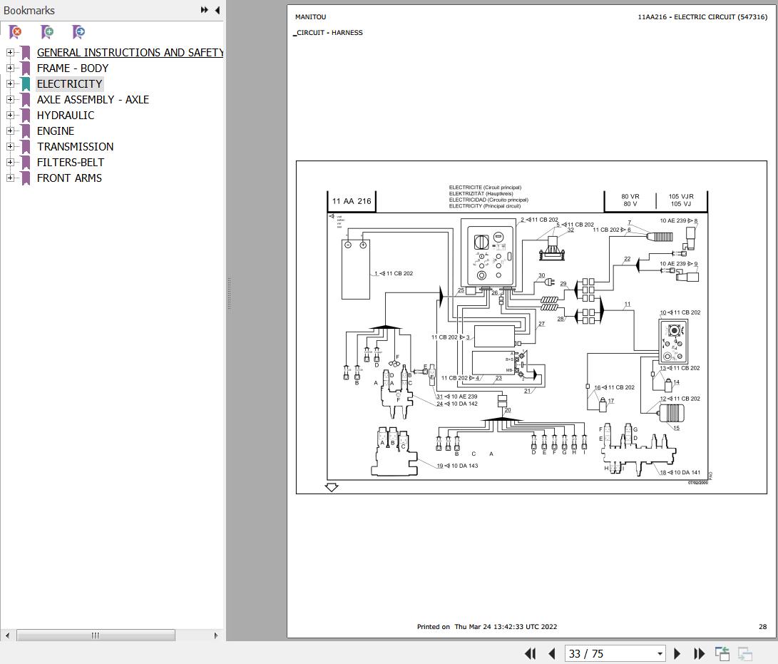Viewport: 778px width, 664px height.
Task: Expand the FRAME - BODY bookmark node
Action: pyautogui.click(x=10, y=68)
